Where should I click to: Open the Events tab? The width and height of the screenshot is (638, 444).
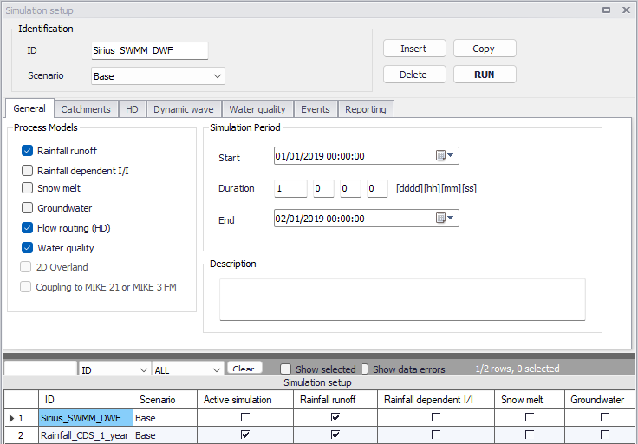click(316, 109)
